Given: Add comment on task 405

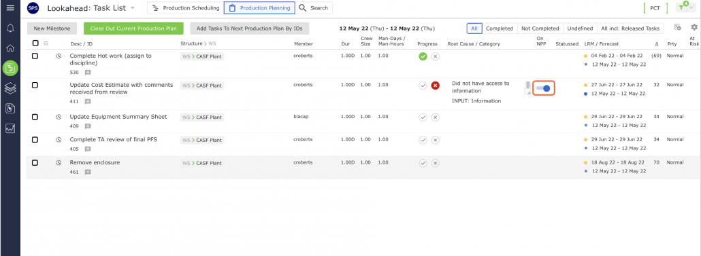Looking at the screenshot, I should coord(88,149).
